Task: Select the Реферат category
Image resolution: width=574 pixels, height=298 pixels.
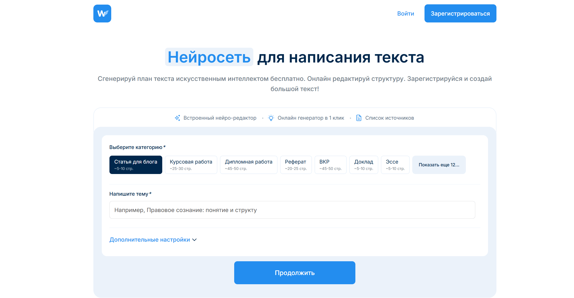Action: tap(296, 165)
